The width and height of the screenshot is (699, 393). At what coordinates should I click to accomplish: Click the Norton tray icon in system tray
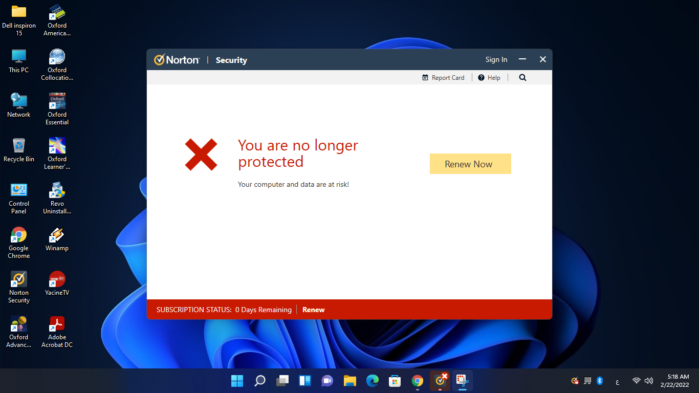[x=575, y=381]
